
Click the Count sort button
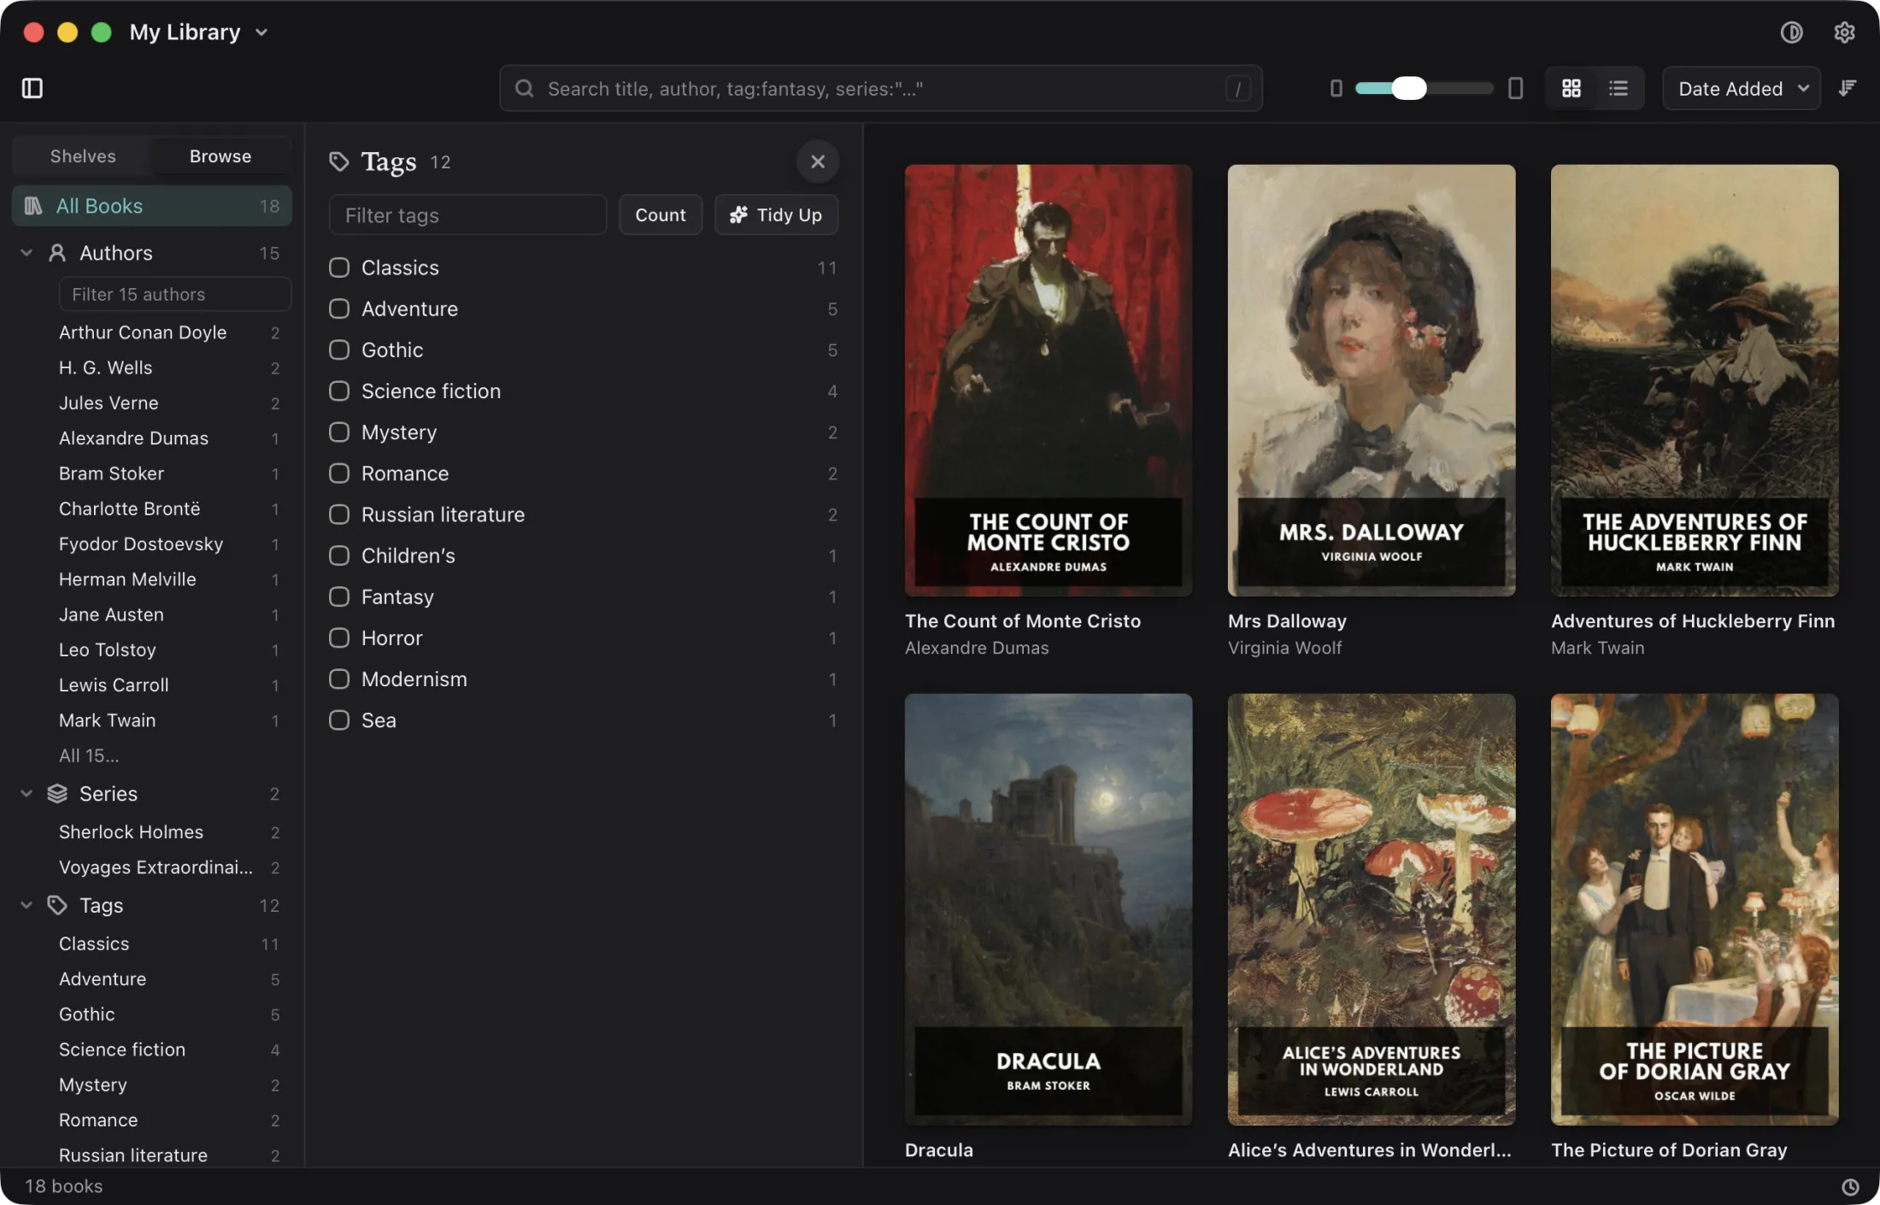[660, 215]
